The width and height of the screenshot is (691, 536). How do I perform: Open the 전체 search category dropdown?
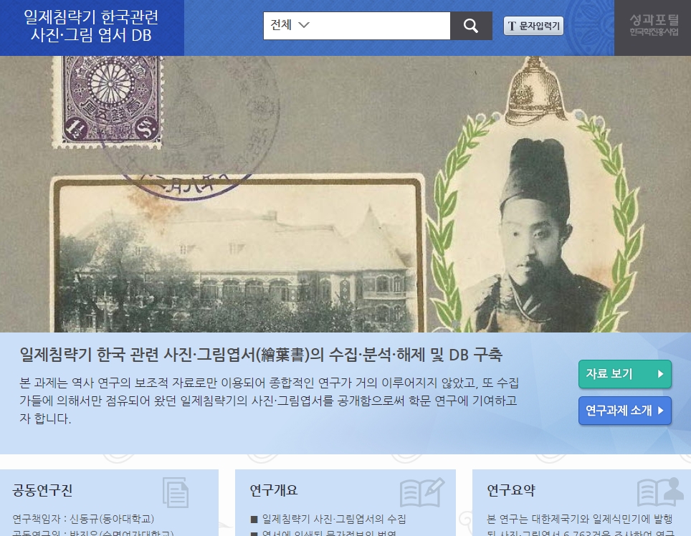coord(290,25)
